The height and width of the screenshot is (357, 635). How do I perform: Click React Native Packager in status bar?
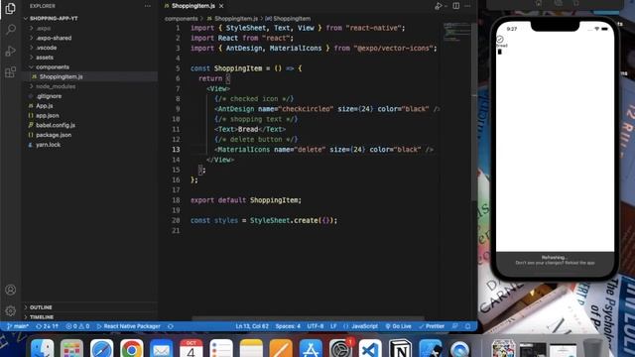tap(128, 326)
